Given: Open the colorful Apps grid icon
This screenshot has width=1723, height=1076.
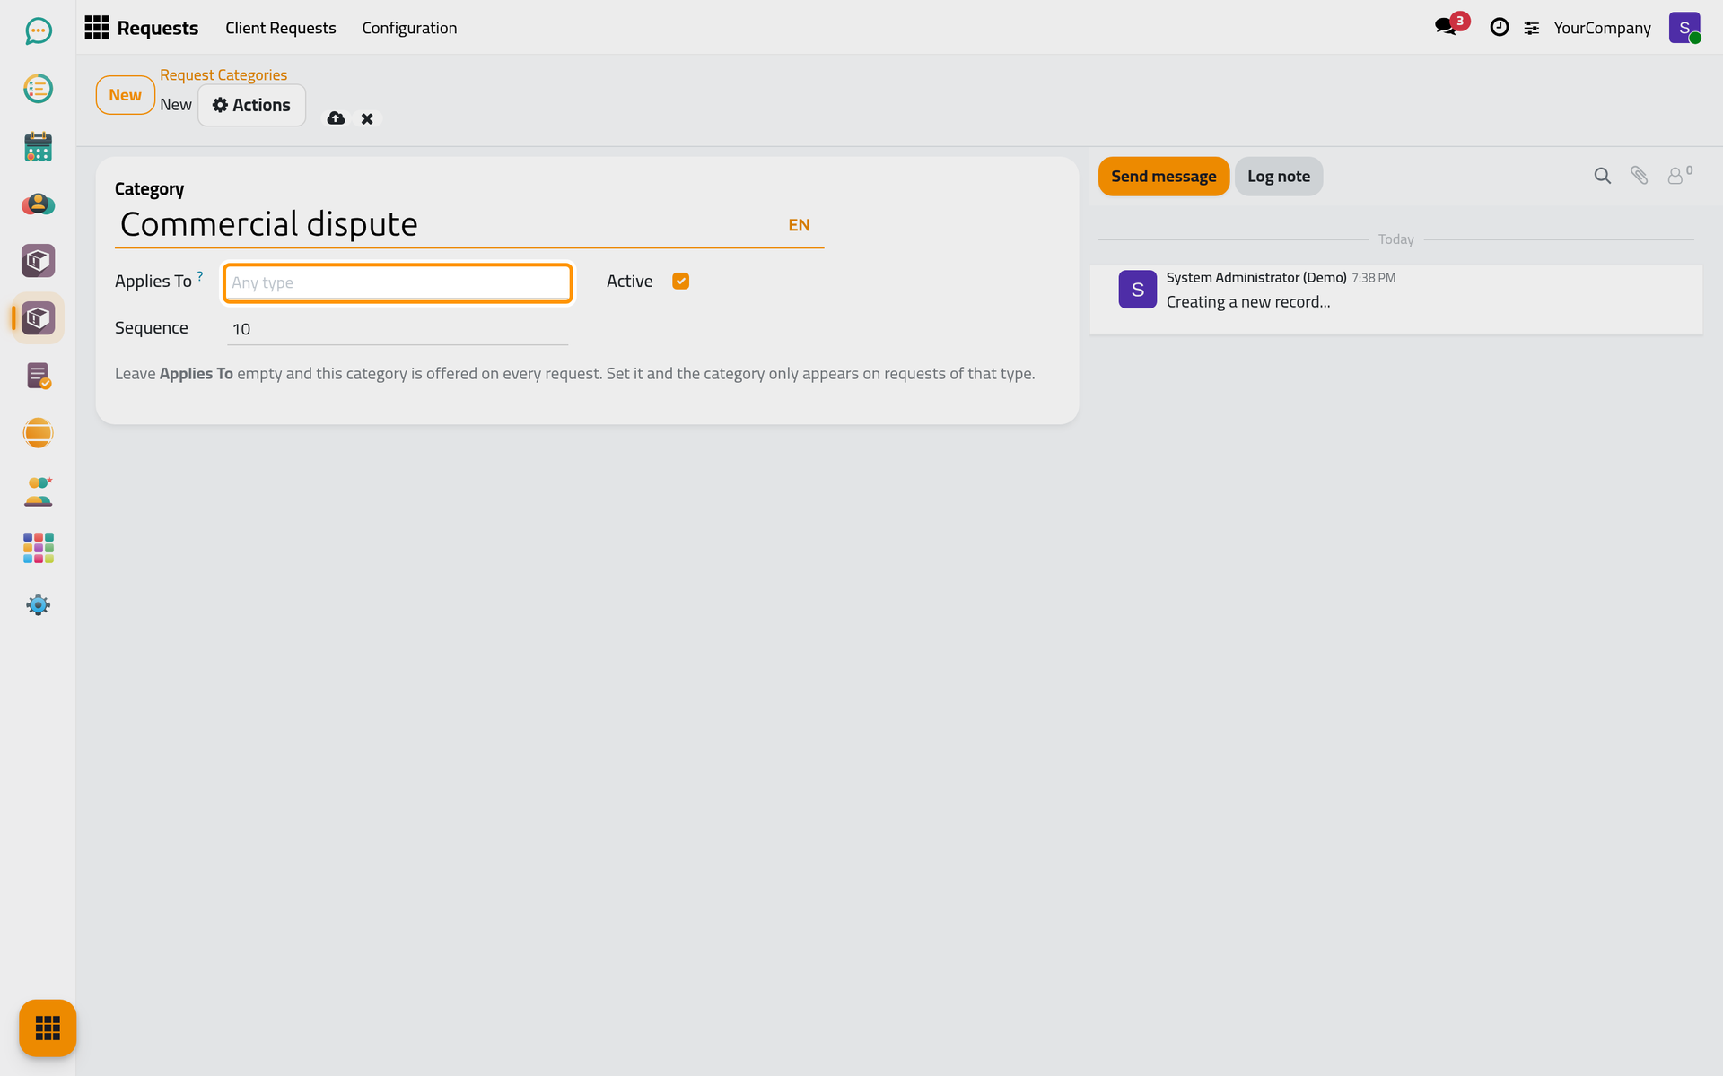Looking at the screenshot, I should tap(38, 548).
